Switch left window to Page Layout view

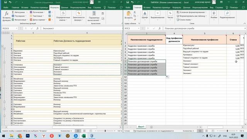point(84,131)
